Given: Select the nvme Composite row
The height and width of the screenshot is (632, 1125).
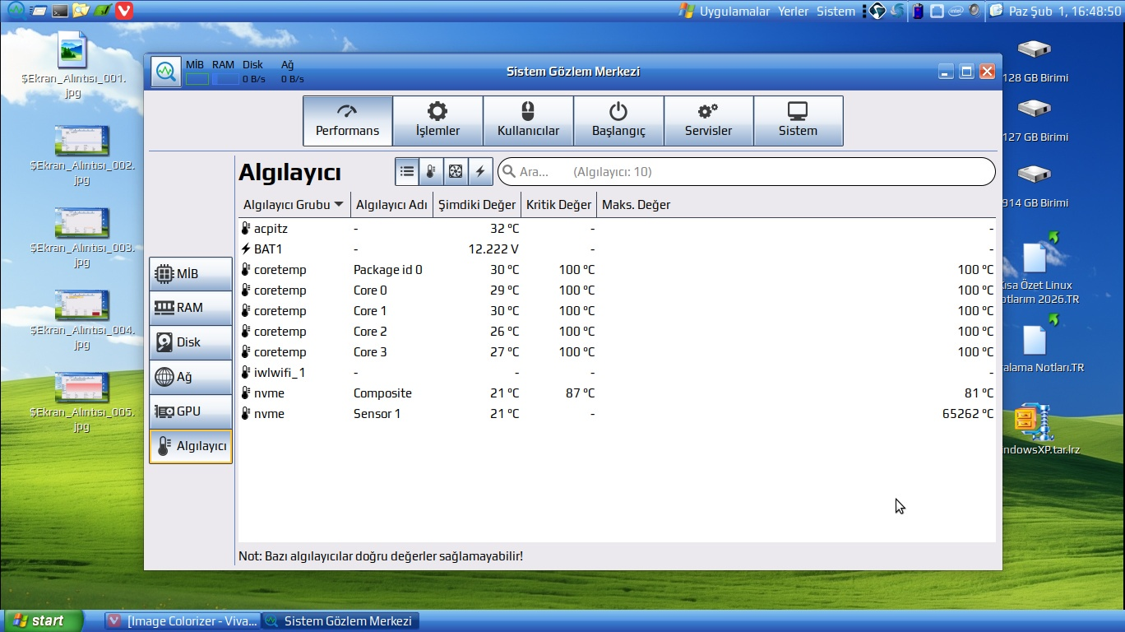Looking at the screenshot, I should pos(617,393).
